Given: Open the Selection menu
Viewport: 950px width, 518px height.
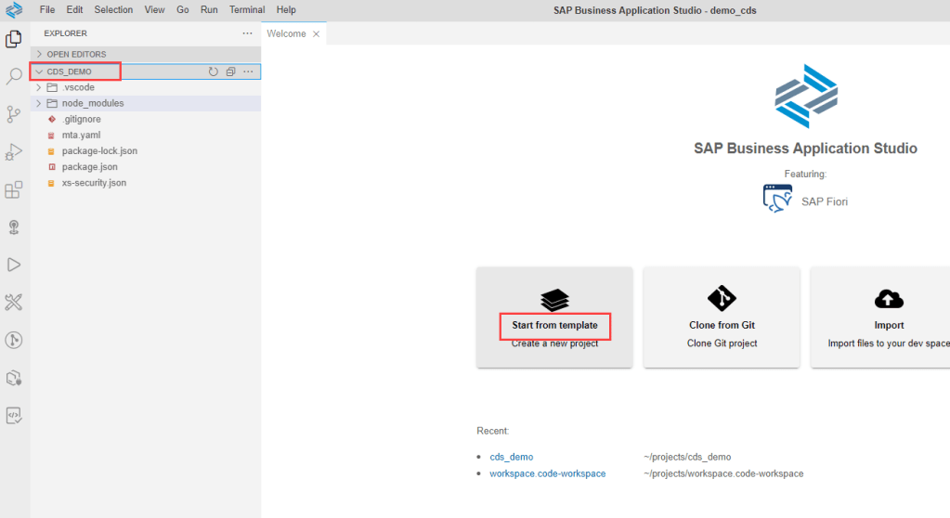Looking at the screenshot, I should click(113, 9).
